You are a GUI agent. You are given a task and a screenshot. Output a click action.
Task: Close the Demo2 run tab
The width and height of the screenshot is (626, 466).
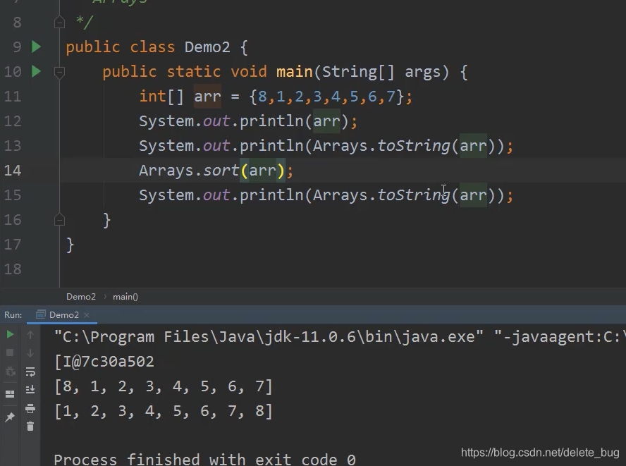[x=87, y=315]
